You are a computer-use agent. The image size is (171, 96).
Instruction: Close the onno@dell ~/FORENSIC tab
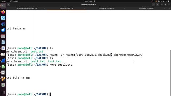pyautogui.click(x=165, y=8)
